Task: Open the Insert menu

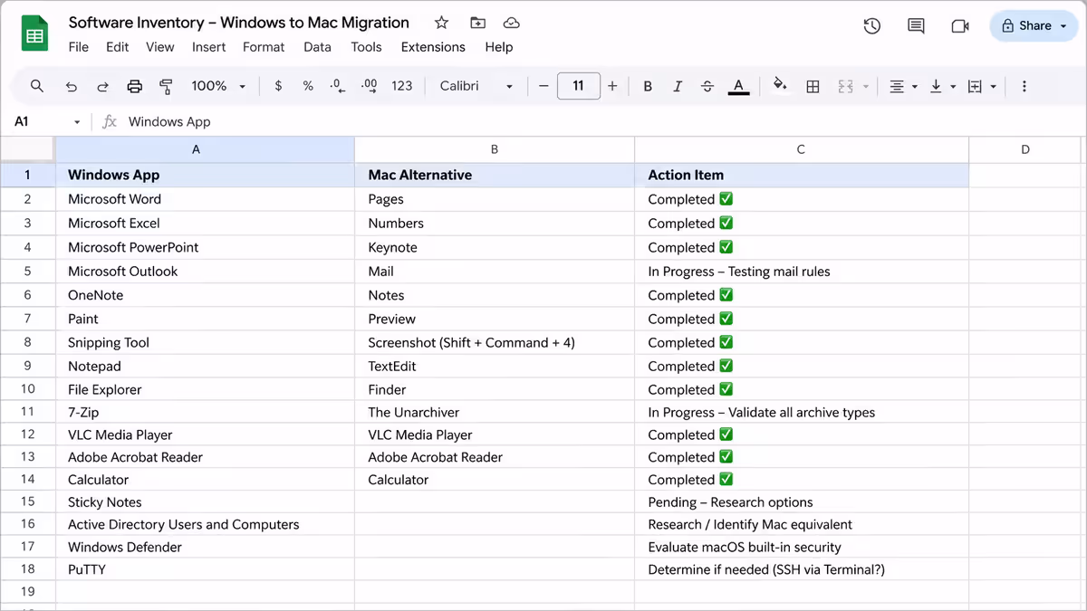Action: (208, 47)
